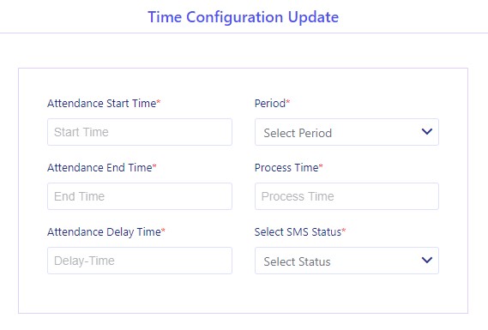Select the Delay-Time text box
Viewport: 488px width, 330px height.
(x=140, y=261)
